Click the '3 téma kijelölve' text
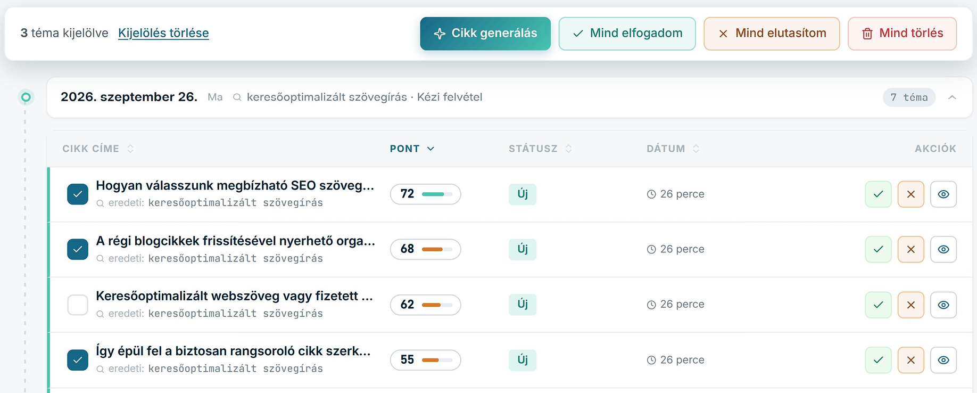977x393 pixels. (x=64, y=33)
